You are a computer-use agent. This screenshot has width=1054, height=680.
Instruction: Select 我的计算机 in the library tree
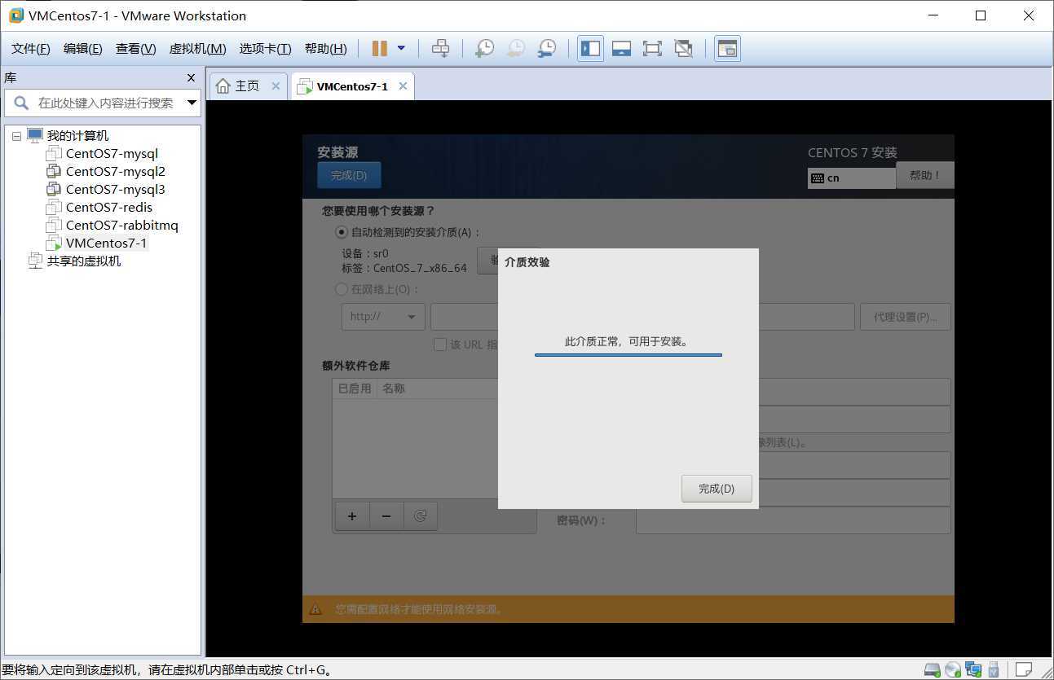coord(77,135)
